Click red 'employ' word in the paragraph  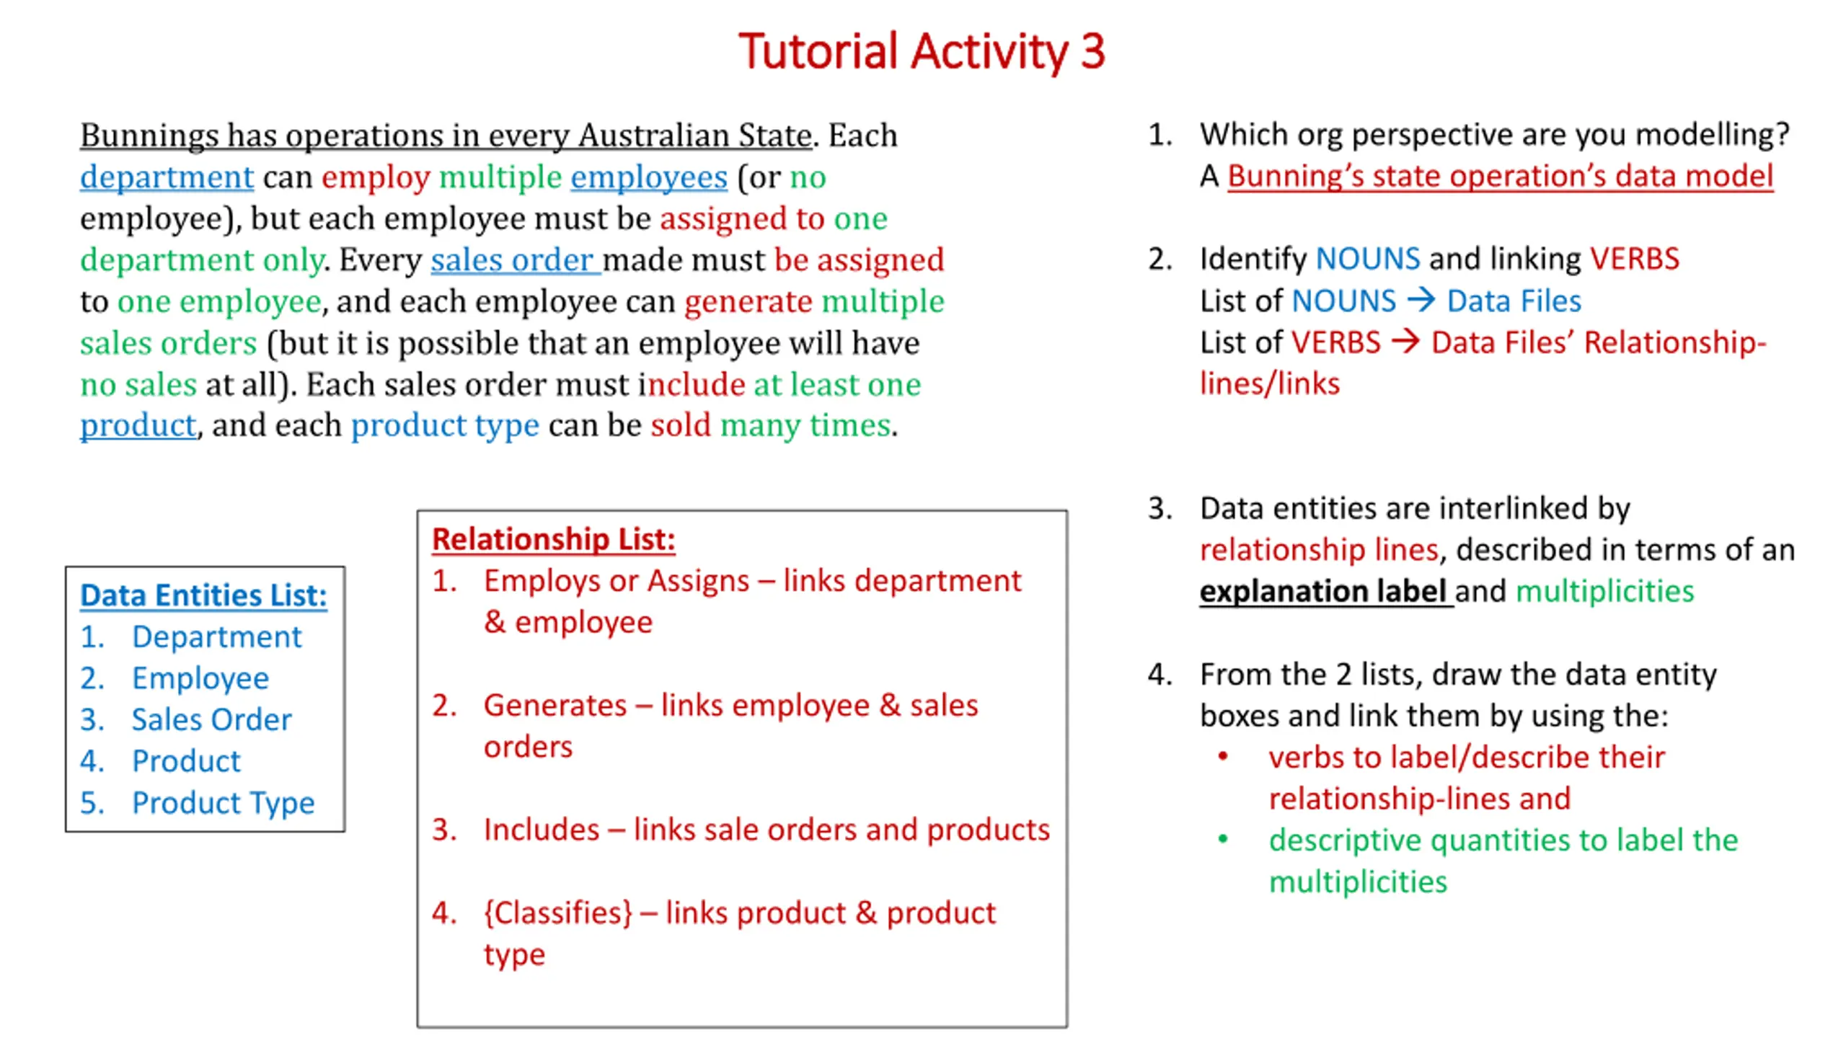(x=376, y=177)
